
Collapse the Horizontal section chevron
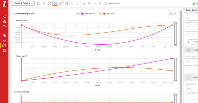coord(189,50)
